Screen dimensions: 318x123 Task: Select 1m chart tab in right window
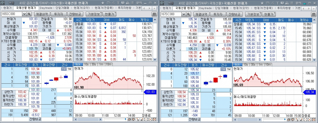point(261,64)
